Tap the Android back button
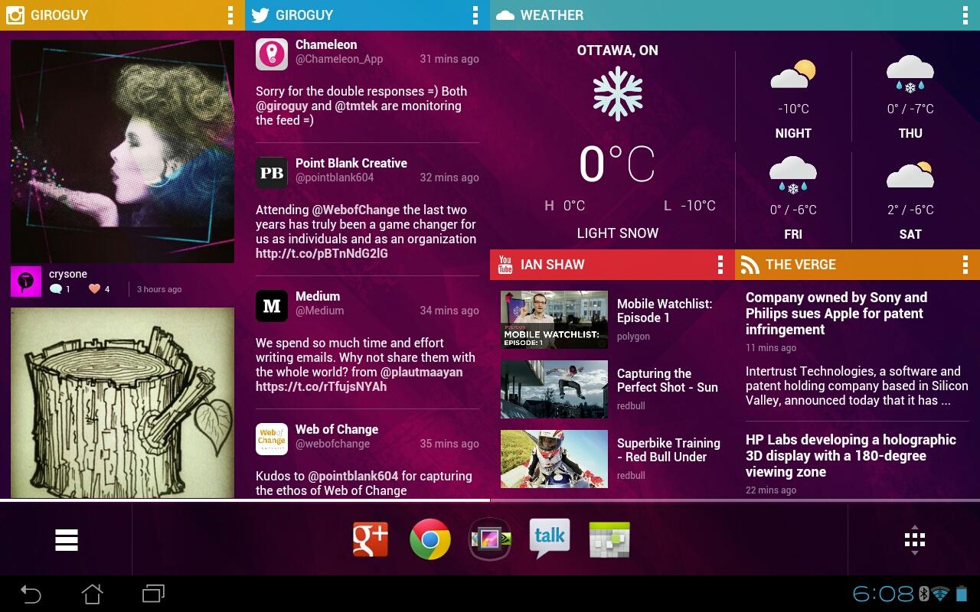The width and height of the screenshot is (980, 612). 30,594
